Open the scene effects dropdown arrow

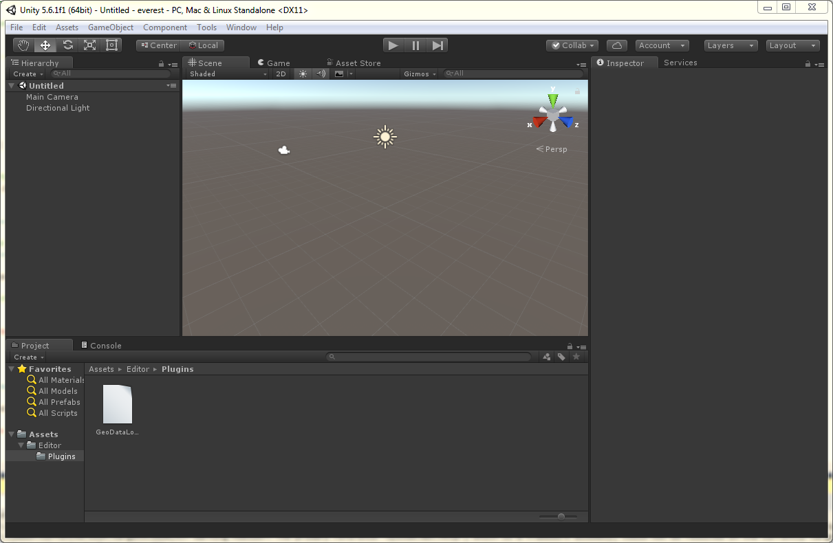(351, 74)
